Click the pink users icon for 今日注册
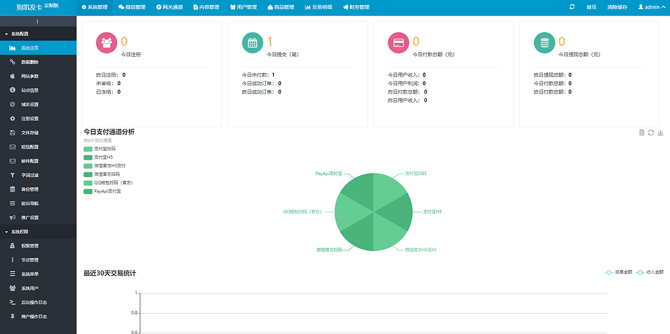Image resolution: width=670 pixels, height=334 pixels. tap(106, 43)
